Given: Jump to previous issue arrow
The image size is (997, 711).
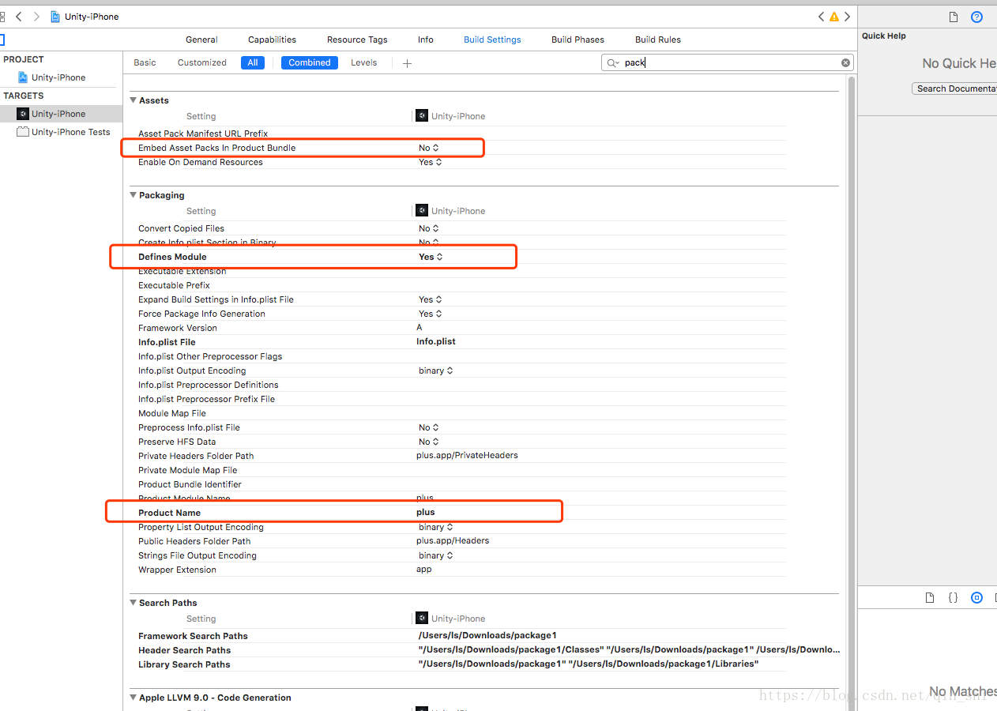Looking at the screenshot, I should coord(821,17).
